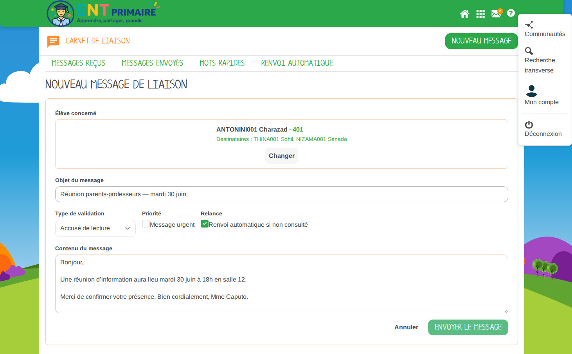This screenshot has height=354, width=572.
Task: Open Recherche transverse magnifier icon
Action: click(x=529, y=51)
